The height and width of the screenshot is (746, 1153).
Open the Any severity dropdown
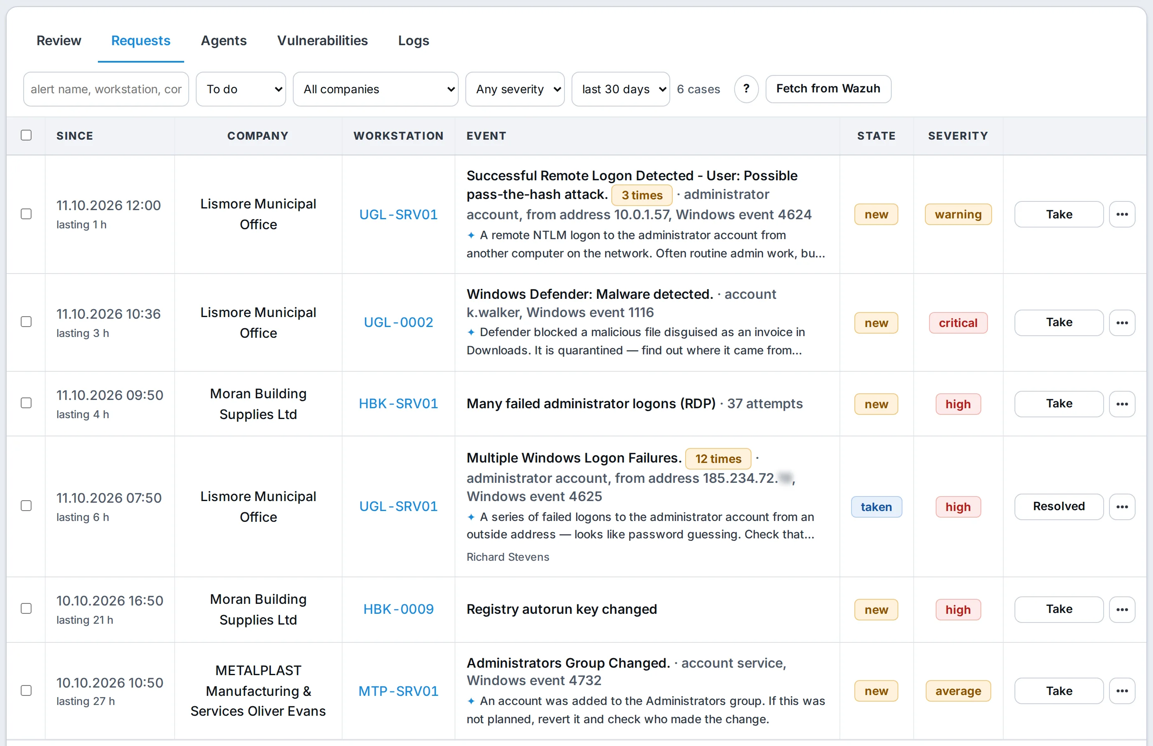tap(514, 89)
